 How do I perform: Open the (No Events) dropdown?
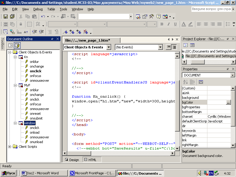(x=160, y=47)
